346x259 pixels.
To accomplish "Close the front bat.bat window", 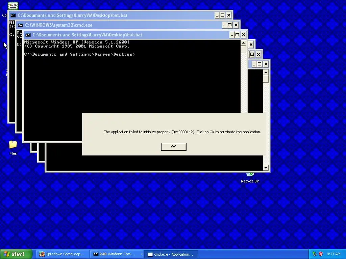I will [x=243, y=35].
